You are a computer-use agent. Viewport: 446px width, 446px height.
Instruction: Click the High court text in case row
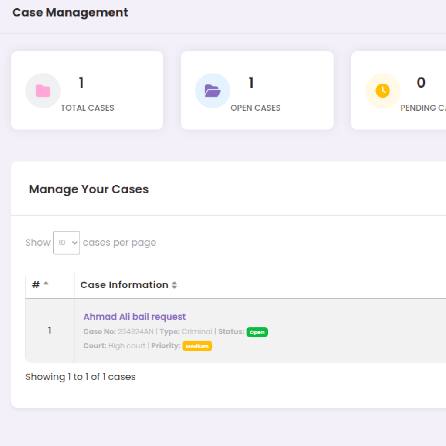coord(127,346)
